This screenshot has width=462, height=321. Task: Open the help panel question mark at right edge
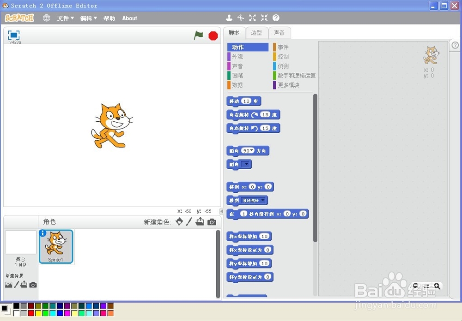click(455, 45)
